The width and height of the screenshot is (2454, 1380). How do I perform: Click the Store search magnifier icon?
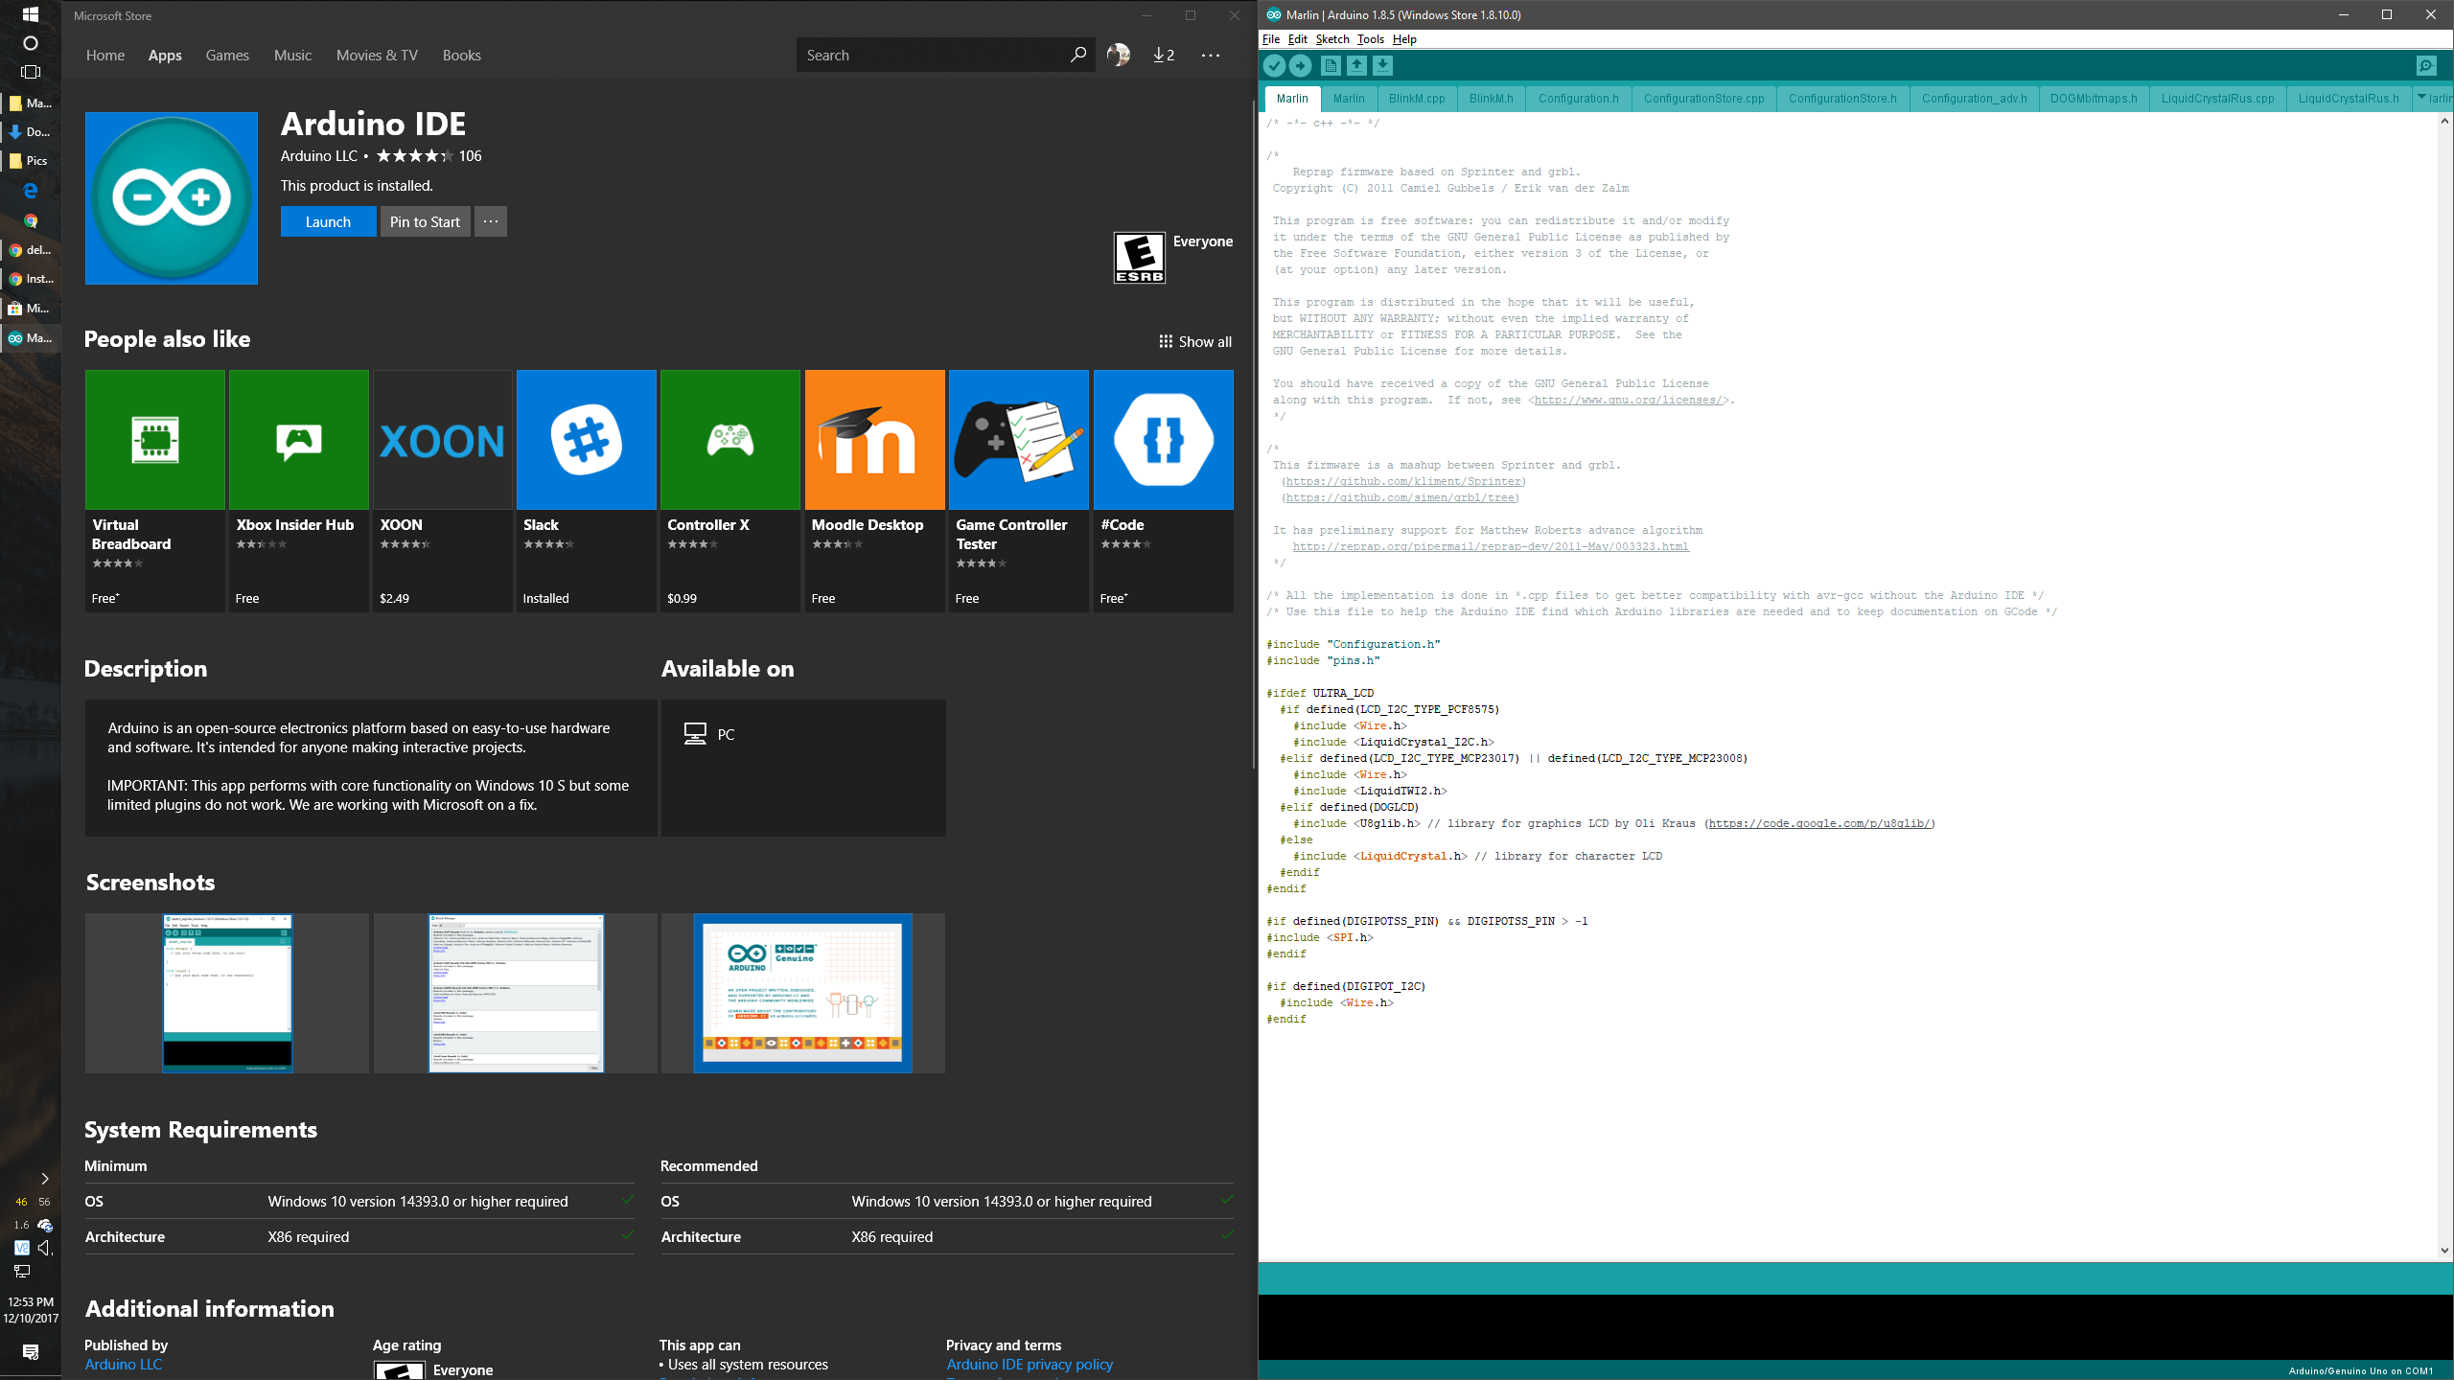pyautogui.click(x=1077, y=55)
